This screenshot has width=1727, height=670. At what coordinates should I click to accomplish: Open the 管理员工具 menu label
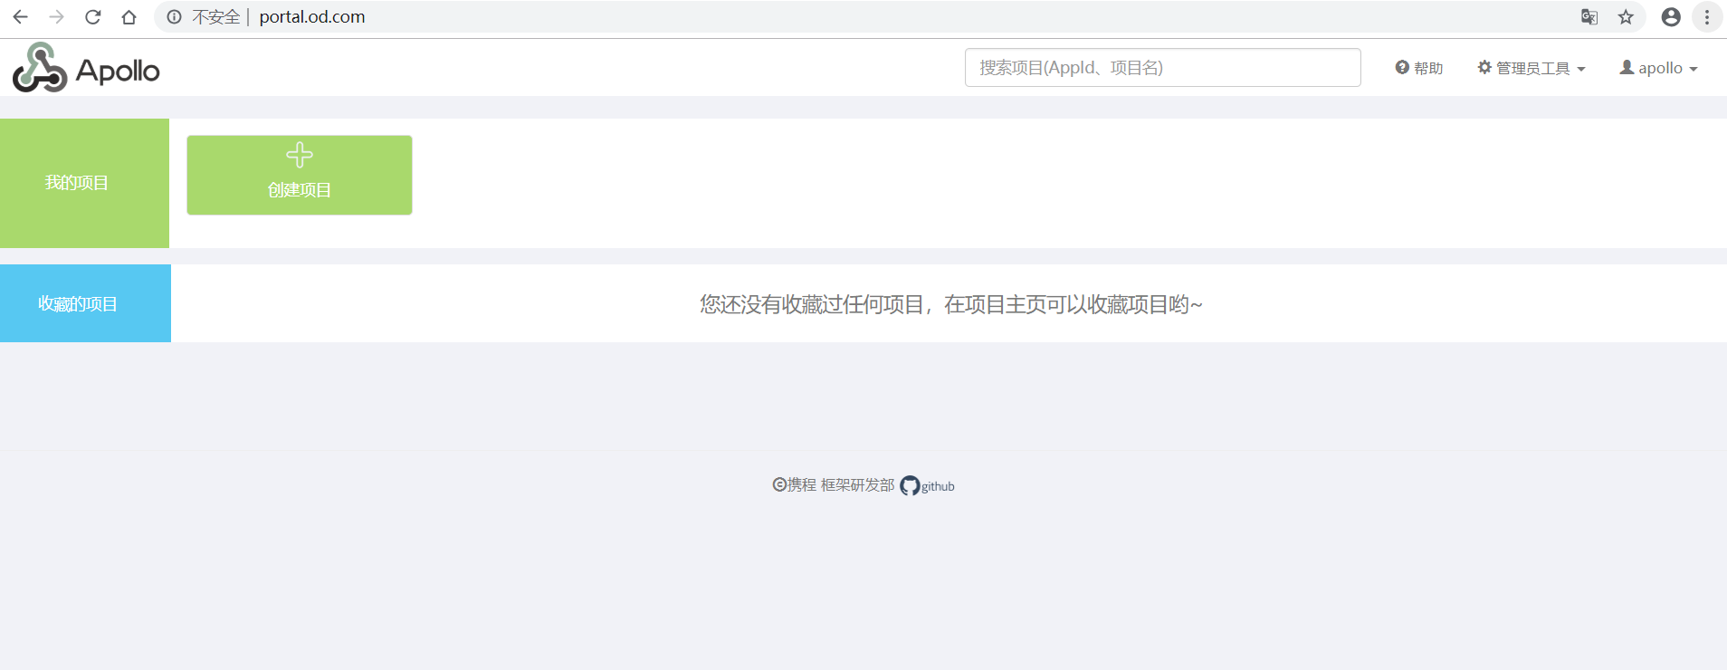(1532, 68)
